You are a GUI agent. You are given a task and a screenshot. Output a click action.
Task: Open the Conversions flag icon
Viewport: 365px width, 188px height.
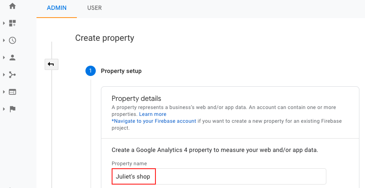coord(12,109)
